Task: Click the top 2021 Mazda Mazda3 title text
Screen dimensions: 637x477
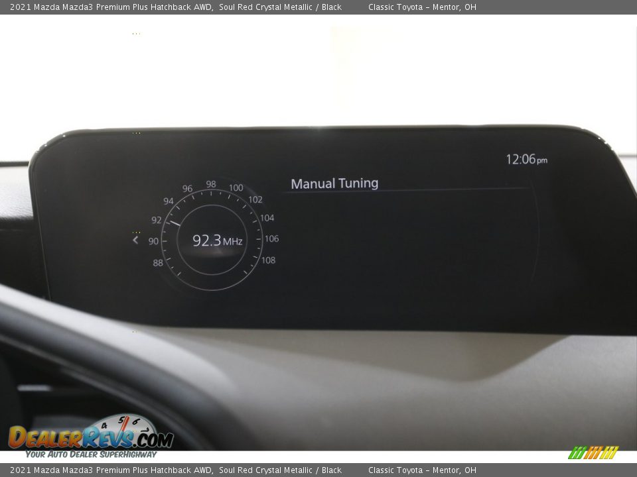Action: click(x=176, y=7)
